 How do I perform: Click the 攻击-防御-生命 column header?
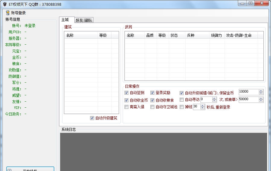click(x=241, y=35)
